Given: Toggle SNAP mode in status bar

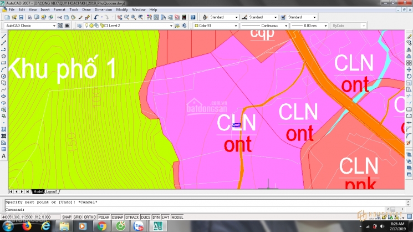Looking at the screenshot, I should pyautogui.click(x=67, y=217).
